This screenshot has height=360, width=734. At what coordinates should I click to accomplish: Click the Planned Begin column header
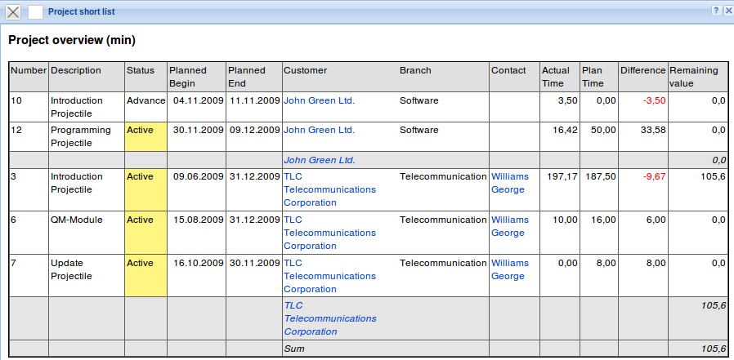click(188, 77)
